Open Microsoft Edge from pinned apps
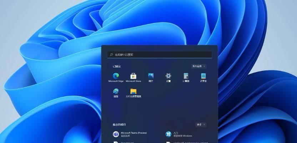297x143 pixels. 116,78
